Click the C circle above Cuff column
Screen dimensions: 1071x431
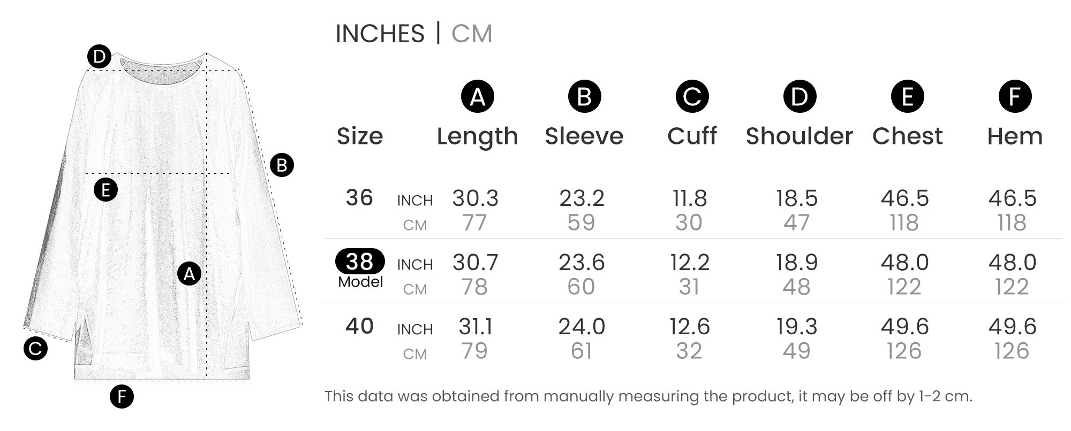[x=692, y=97]
